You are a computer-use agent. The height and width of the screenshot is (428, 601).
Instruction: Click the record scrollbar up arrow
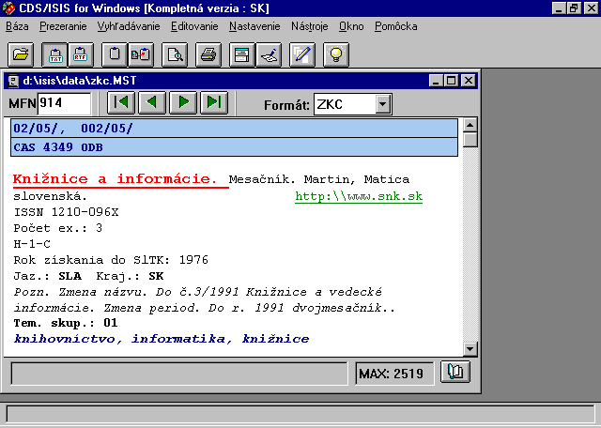470,125
